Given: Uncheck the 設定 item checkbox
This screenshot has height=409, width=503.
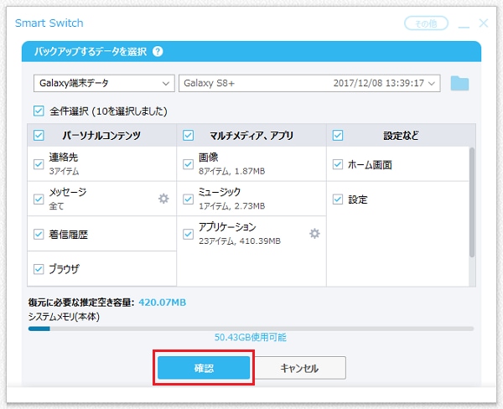Looking at the screenshot, I should pos(338,199).
